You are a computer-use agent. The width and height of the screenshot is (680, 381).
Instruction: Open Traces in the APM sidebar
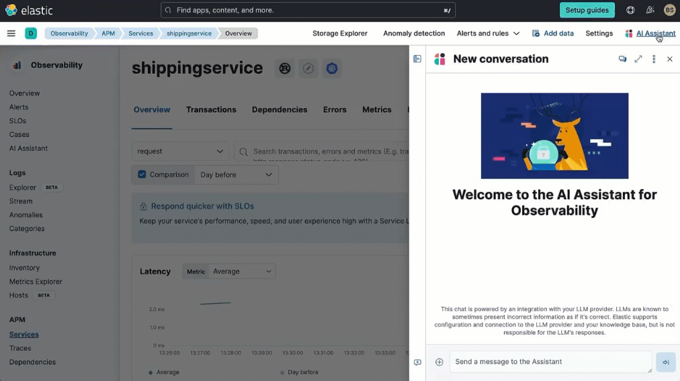(20, 348)
